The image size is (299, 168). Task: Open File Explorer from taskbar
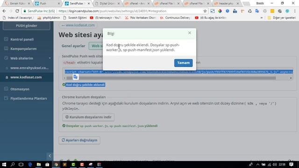pos(39,164)
